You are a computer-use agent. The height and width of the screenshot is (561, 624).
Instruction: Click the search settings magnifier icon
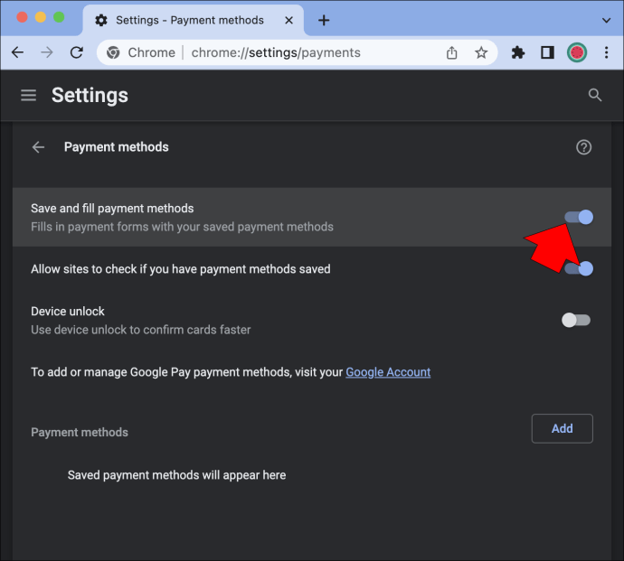click(x=594, y=95)
